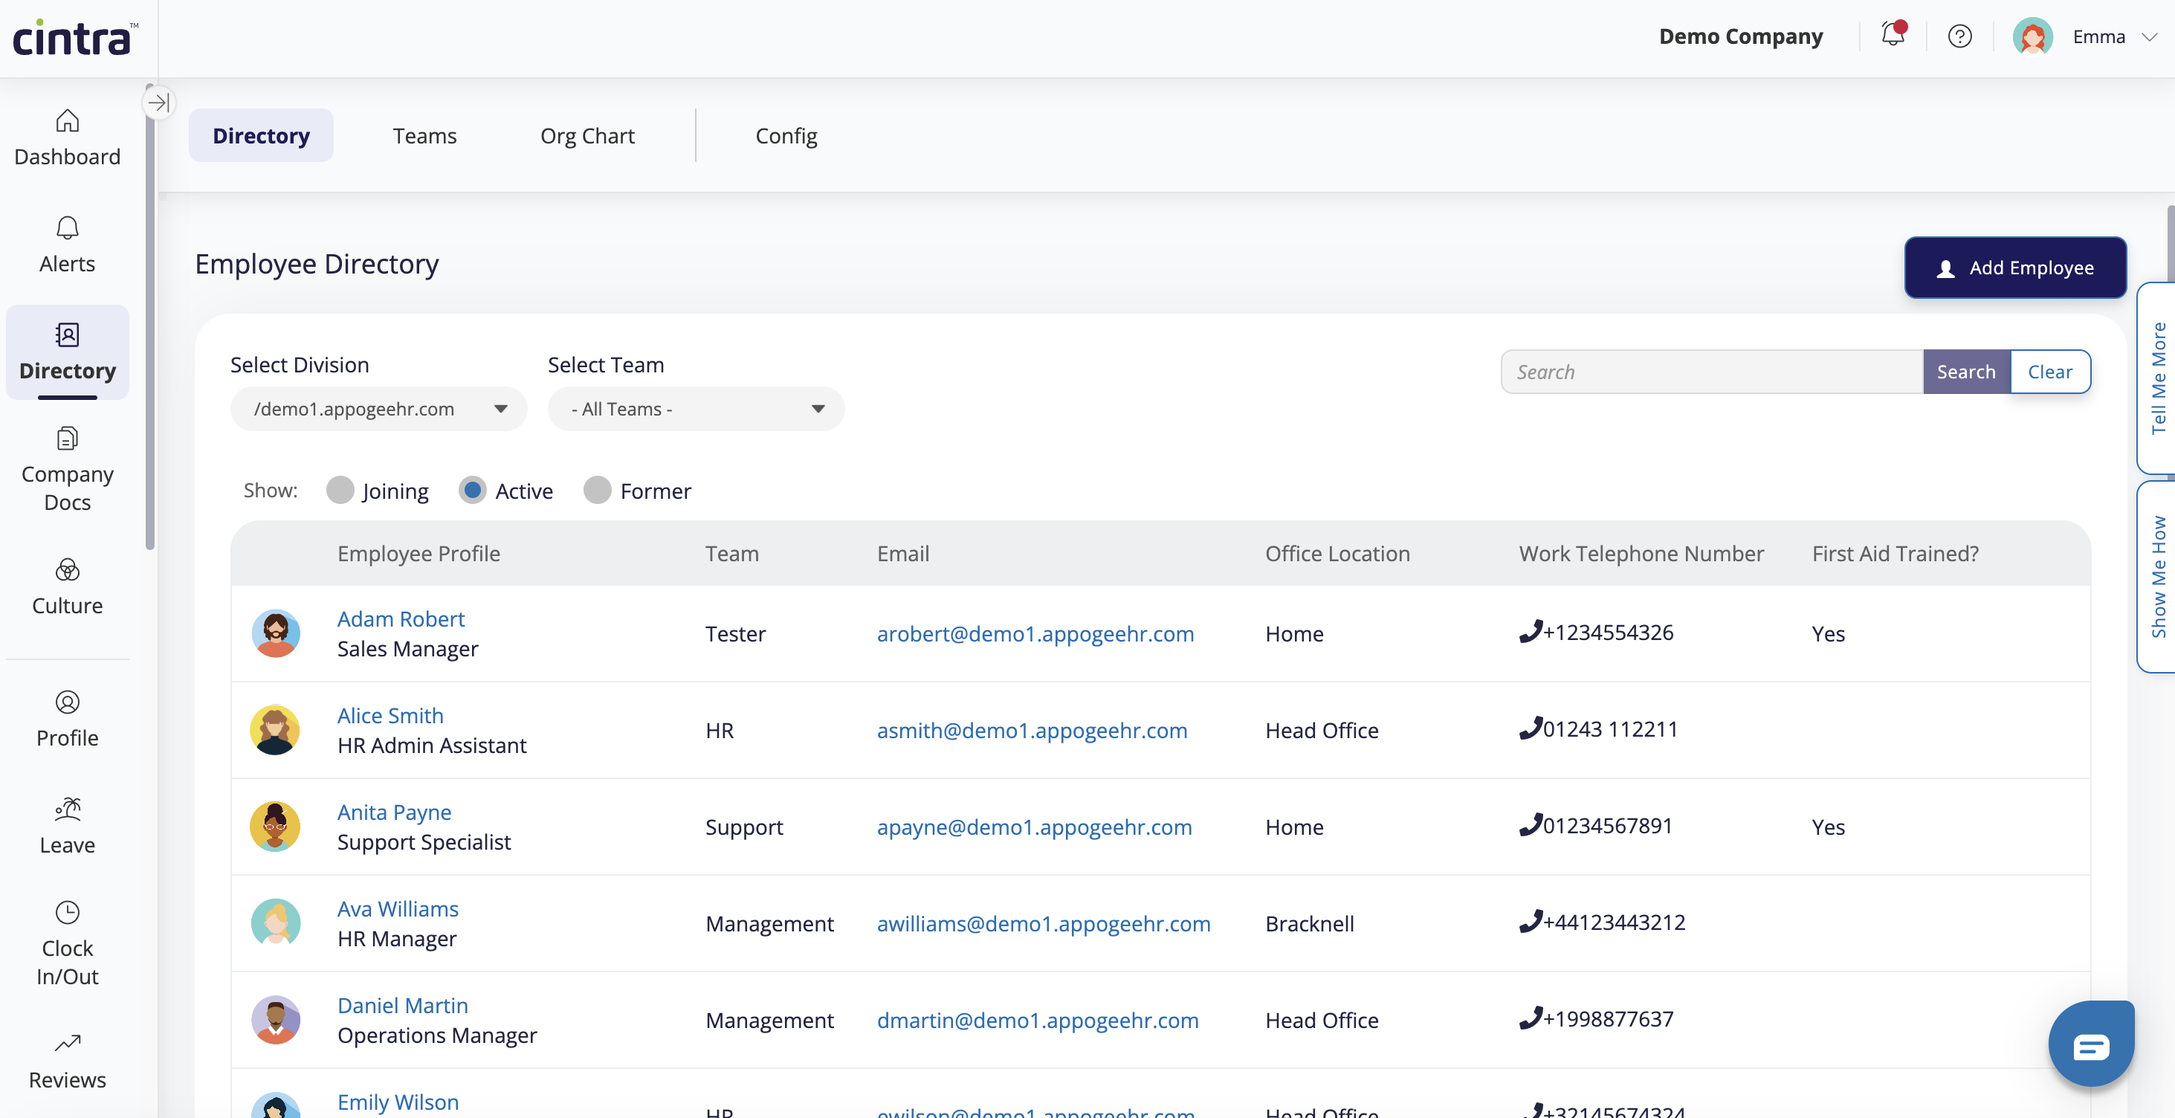
Task: Expand the Emma user menu chevron
Action: (x=2150, y=37)
